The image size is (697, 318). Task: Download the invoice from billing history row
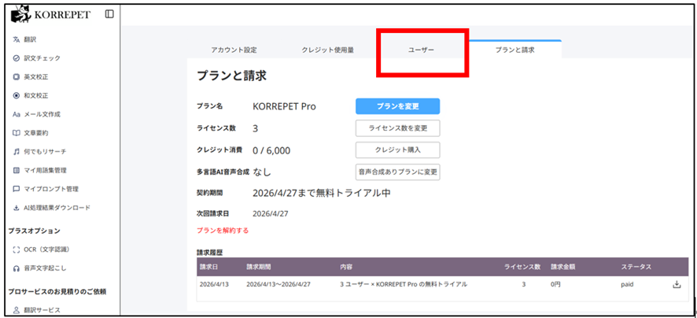coord(676,284)
